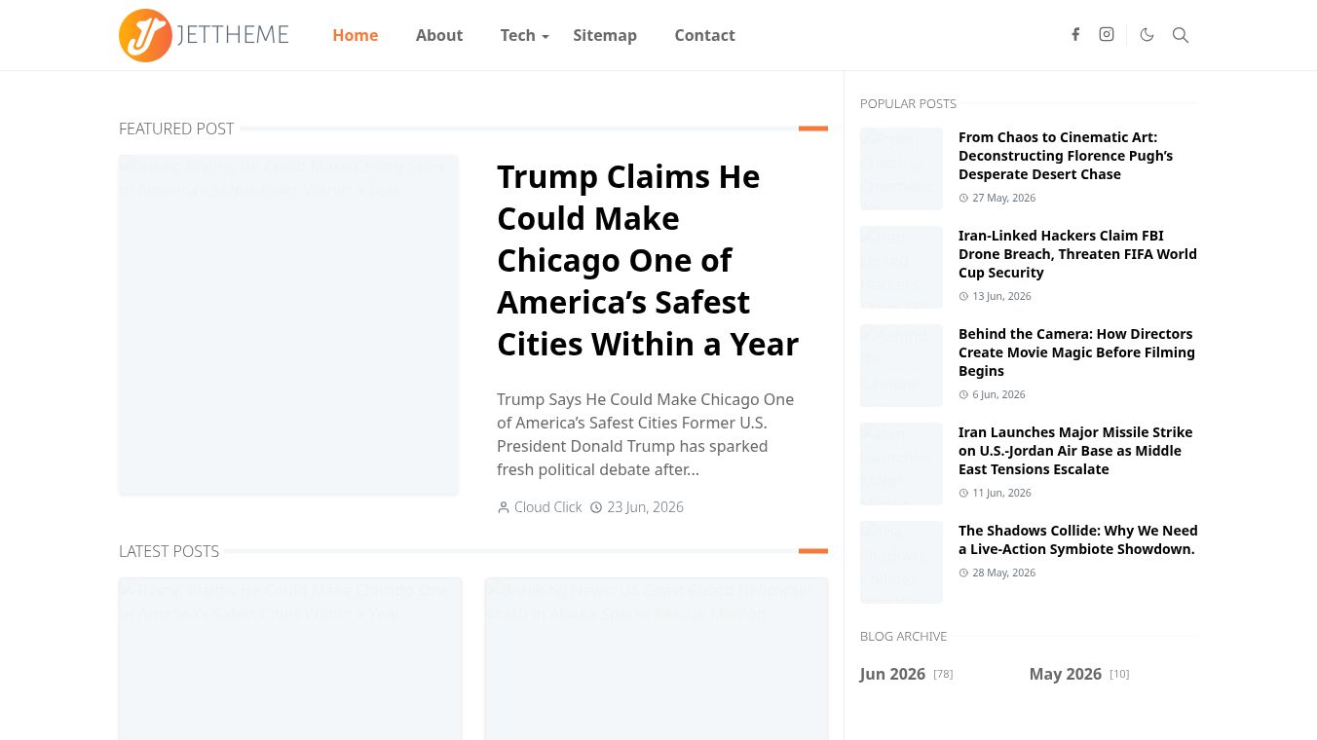The height and width of the screenshot is (740, 1317).
Task: Expand May 2026 blog archive
Action: (x=1065, y=674)
